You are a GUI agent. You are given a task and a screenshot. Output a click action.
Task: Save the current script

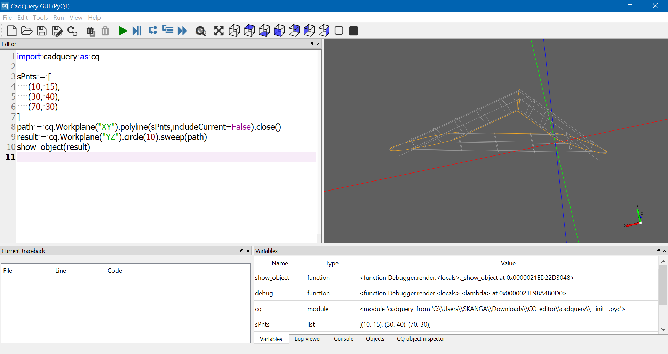tap(42, 31)
